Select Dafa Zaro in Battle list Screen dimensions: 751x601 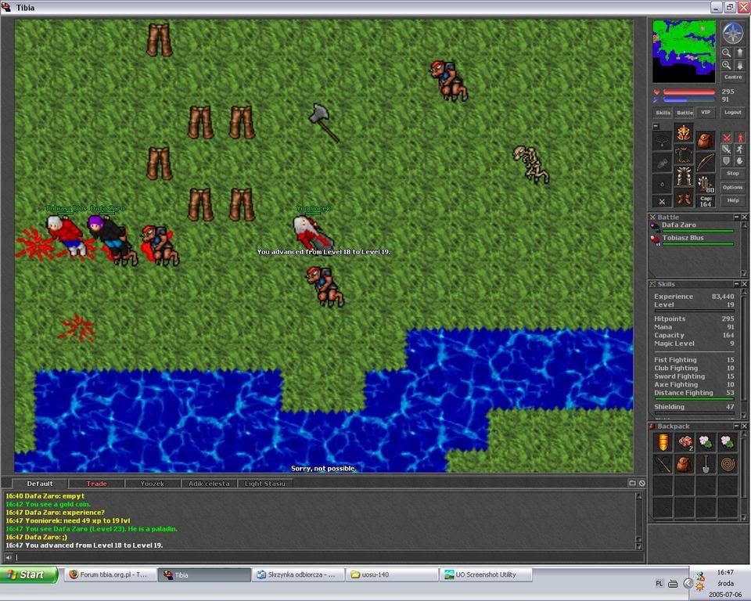pyautogui.click(x=692, y=226)
